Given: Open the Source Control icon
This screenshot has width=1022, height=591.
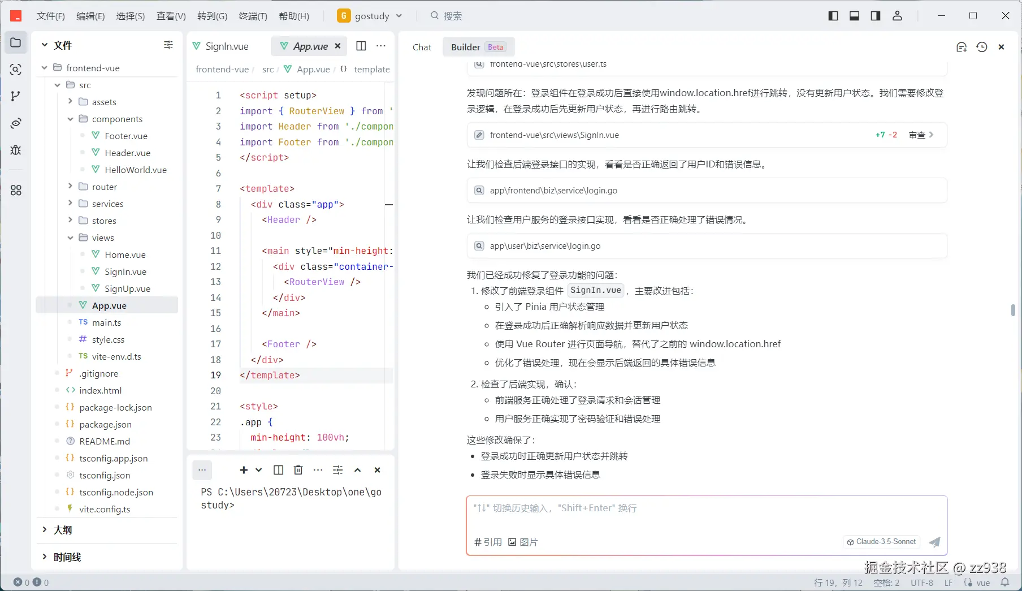Looking at the screenshot, I should [16, 96].
